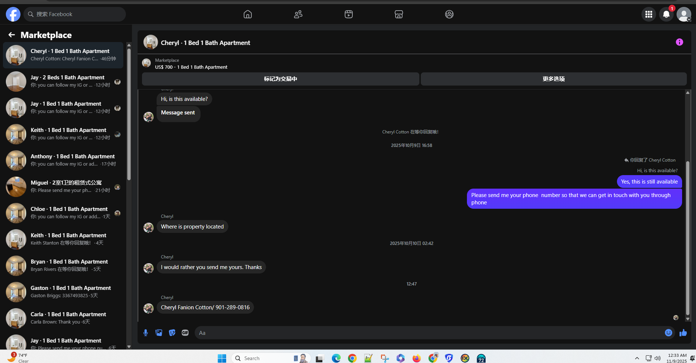Viewport: 696px width, 363px height.
Task: Open Task View on the taskbar
Action: tap(320, 358)
